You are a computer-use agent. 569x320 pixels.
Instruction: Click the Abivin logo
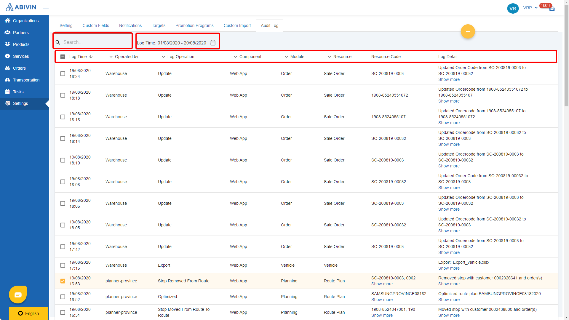21,7
